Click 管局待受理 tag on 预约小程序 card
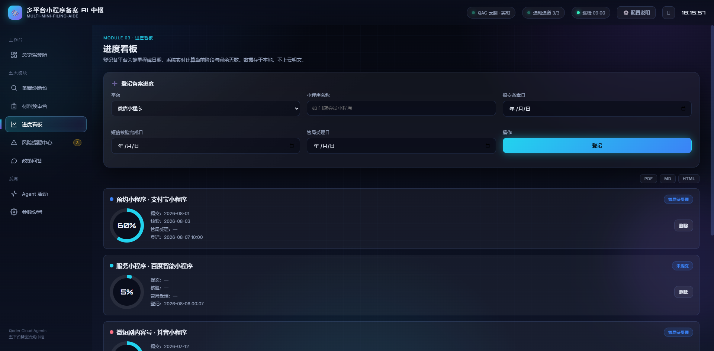This screenshot has height=351, width=714. (678, 199)
